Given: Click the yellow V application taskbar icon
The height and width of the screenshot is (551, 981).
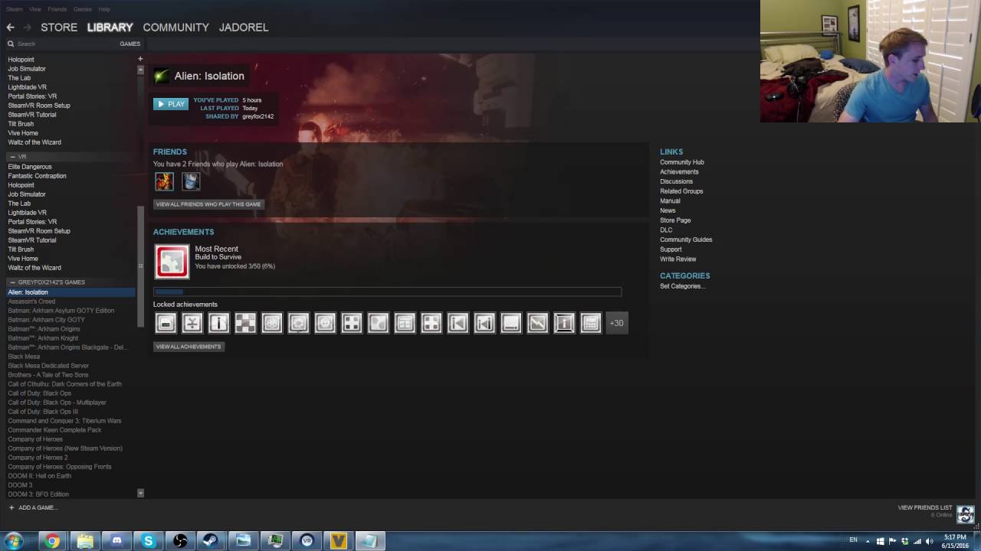Looking at the screenshot, I should click(x=338, y=541).
